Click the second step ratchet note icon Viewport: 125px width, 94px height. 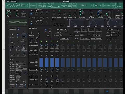pos(47,77)
